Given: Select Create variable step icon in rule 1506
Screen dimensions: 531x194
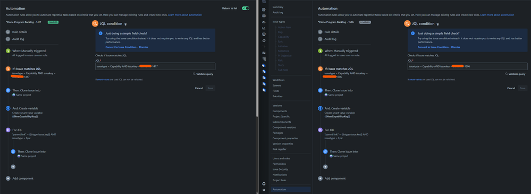Looking at the screenshot, I should click(x=320, y=108).
